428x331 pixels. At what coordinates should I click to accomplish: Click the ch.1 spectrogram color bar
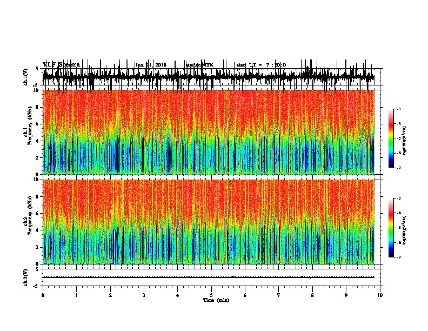391,138
